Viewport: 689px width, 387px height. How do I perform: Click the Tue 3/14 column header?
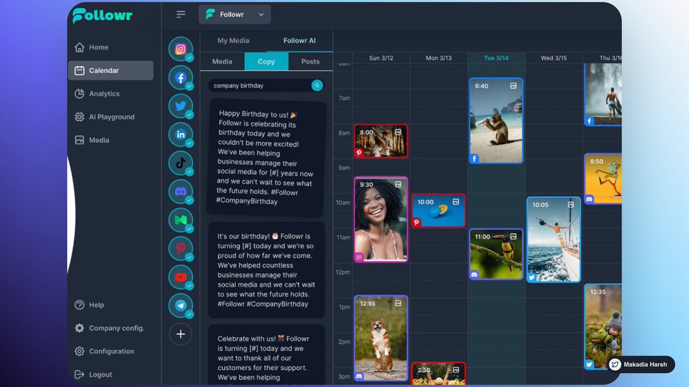(496, 58)
